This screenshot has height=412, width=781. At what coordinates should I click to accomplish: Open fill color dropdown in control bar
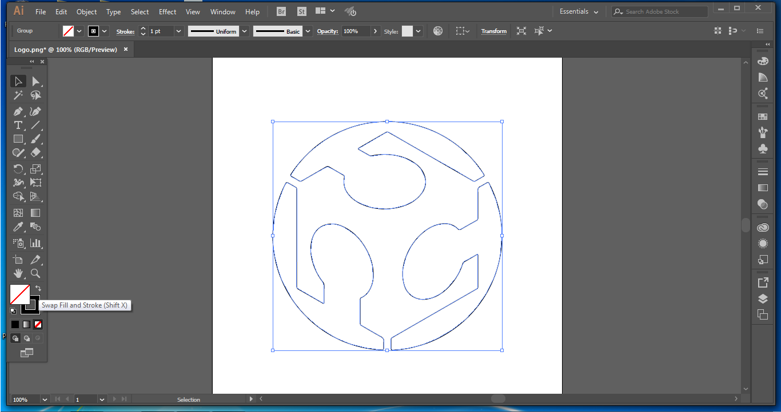tap(79, 31)
